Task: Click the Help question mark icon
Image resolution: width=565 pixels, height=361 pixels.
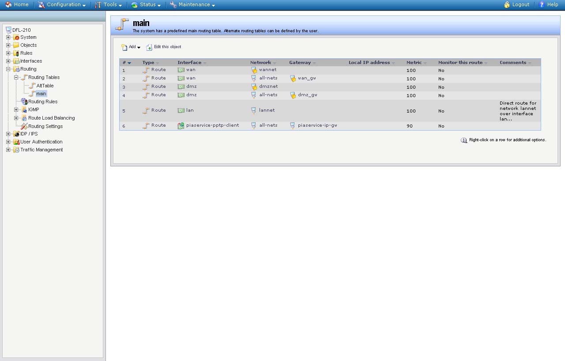Action: point(542,4)
